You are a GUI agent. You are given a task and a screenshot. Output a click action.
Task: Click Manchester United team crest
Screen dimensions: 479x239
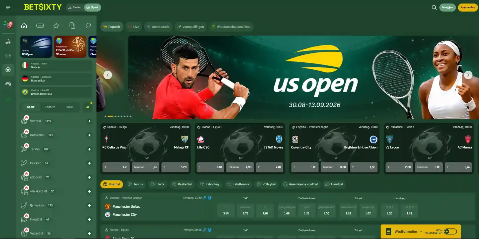[x=108, y=206]
